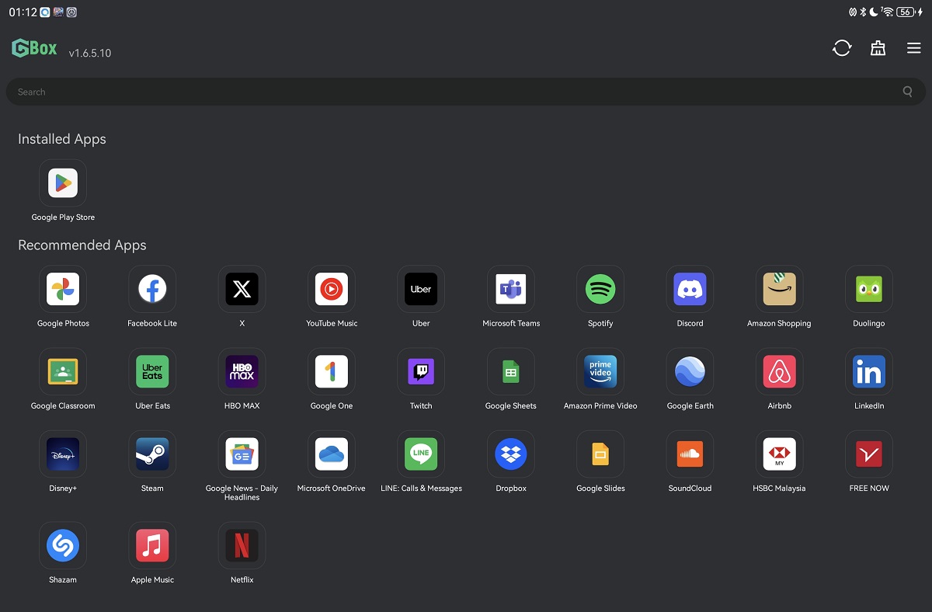Screen dimensions: 932x612
Task: Select the FREE NOW app
Action: point(869,454)
